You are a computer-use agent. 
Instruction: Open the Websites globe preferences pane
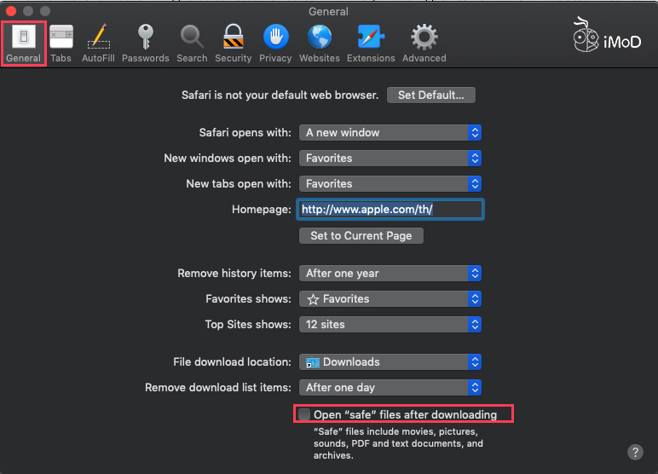click(x=320, y=43)
